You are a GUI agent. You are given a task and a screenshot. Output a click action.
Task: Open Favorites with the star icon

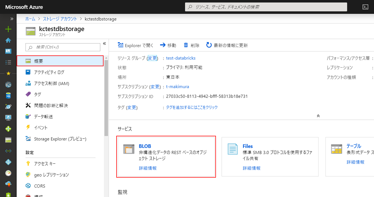click(x=8, y=73)
